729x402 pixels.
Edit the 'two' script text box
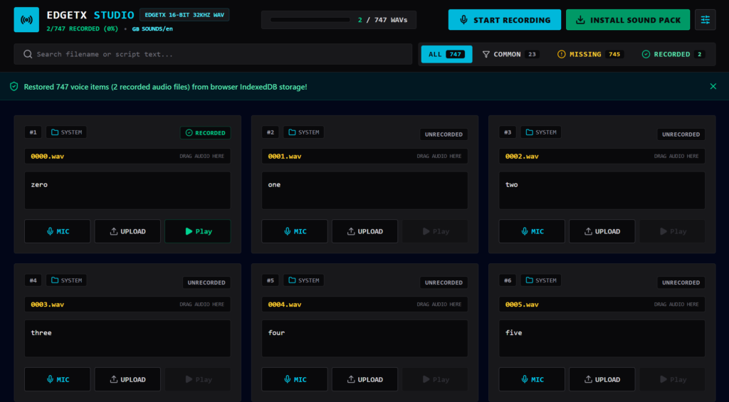point(602,191)
